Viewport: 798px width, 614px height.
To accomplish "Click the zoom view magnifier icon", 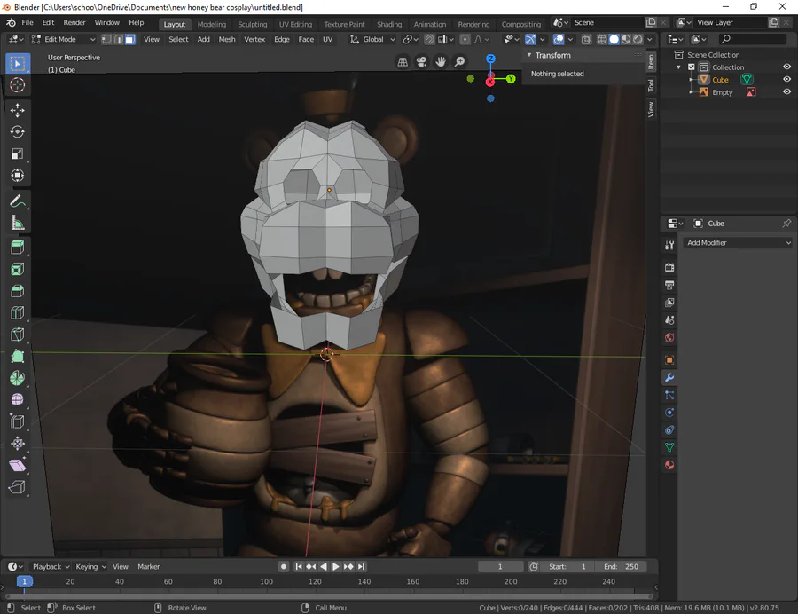I will click(459, 61).
